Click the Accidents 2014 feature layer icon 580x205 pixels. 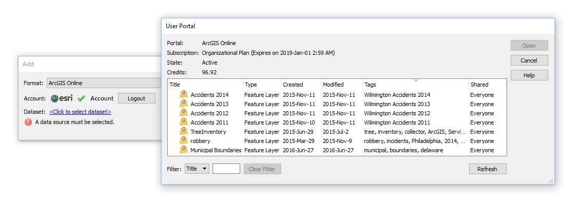[x=184, y=95]
